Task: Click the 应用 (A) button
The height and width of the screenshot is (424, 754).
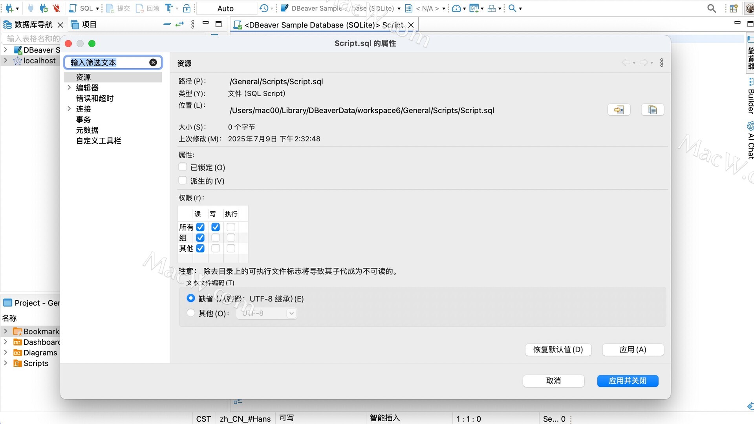Action: (x=633, y=349)
